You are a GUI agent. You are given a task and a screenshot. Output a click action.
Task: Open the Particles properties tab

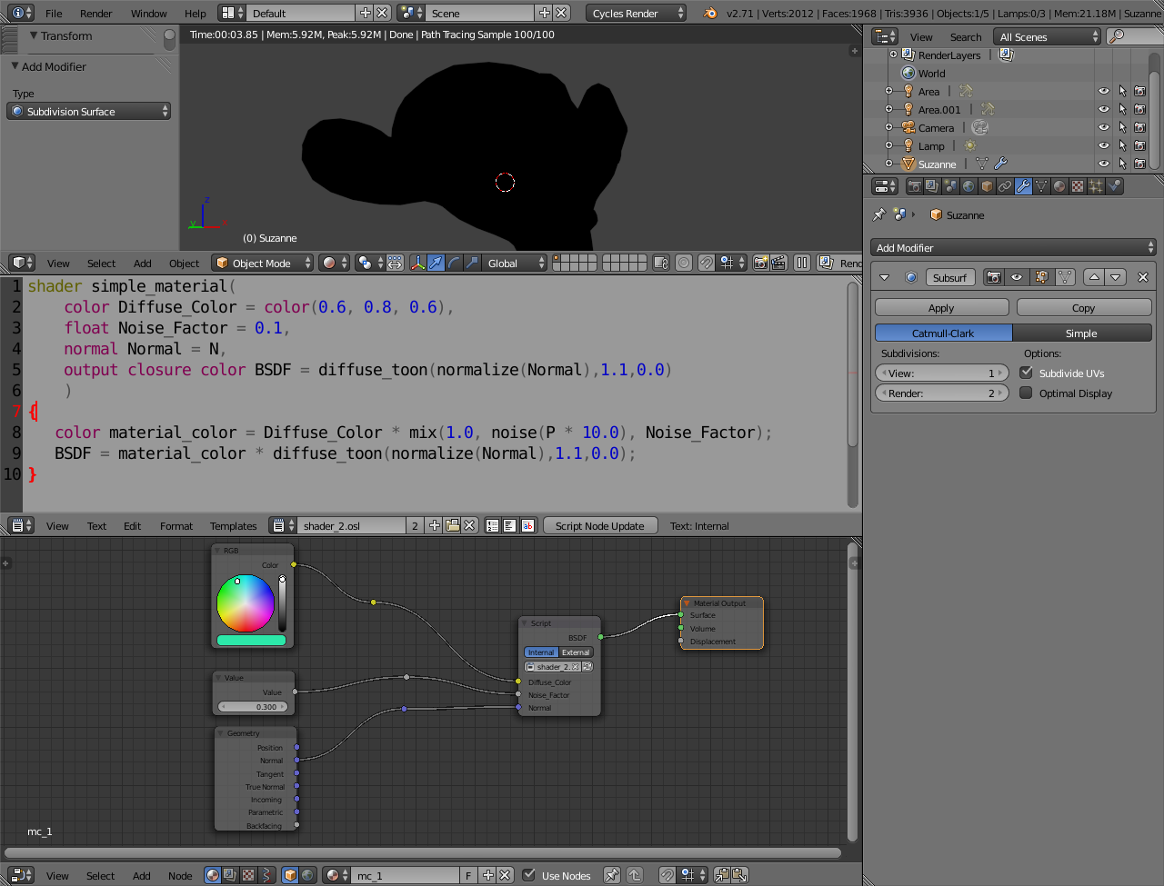(1097, 186)
